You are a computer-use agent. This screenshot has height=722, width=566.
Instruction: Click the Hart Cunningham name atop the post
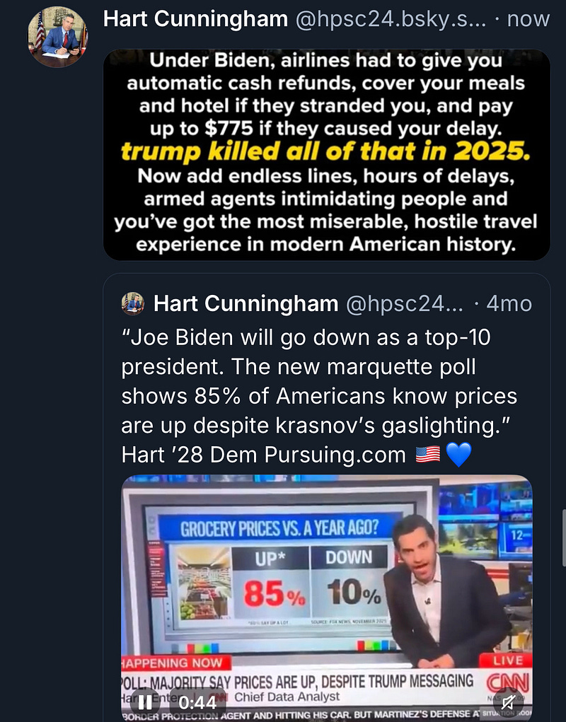pos(196,19)
